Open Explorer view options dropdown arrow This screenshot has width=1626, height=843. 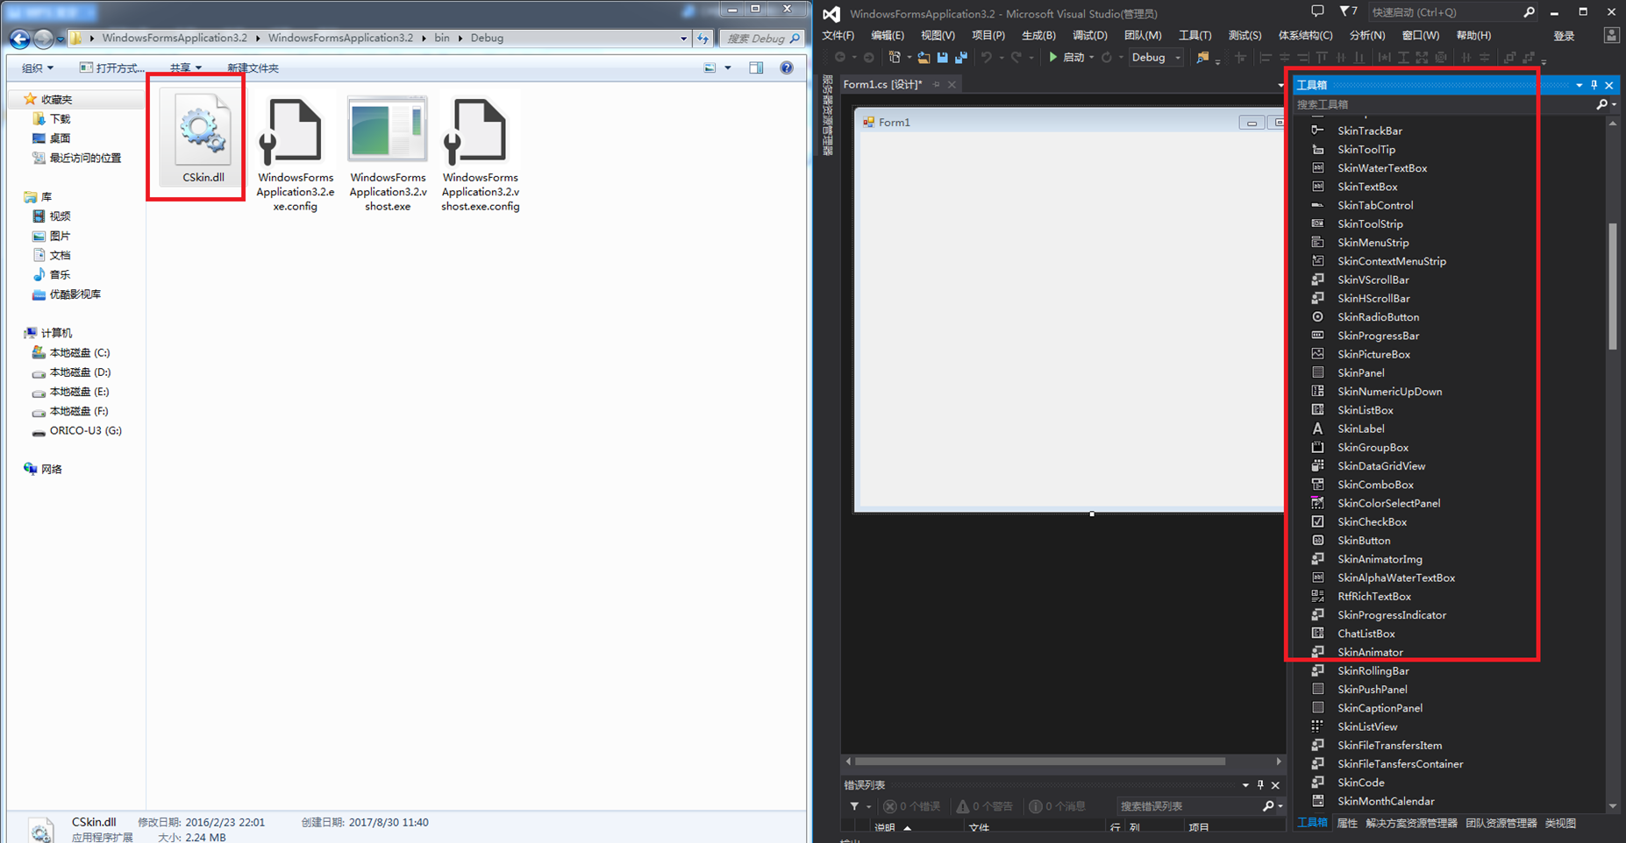tap(728, 67)
